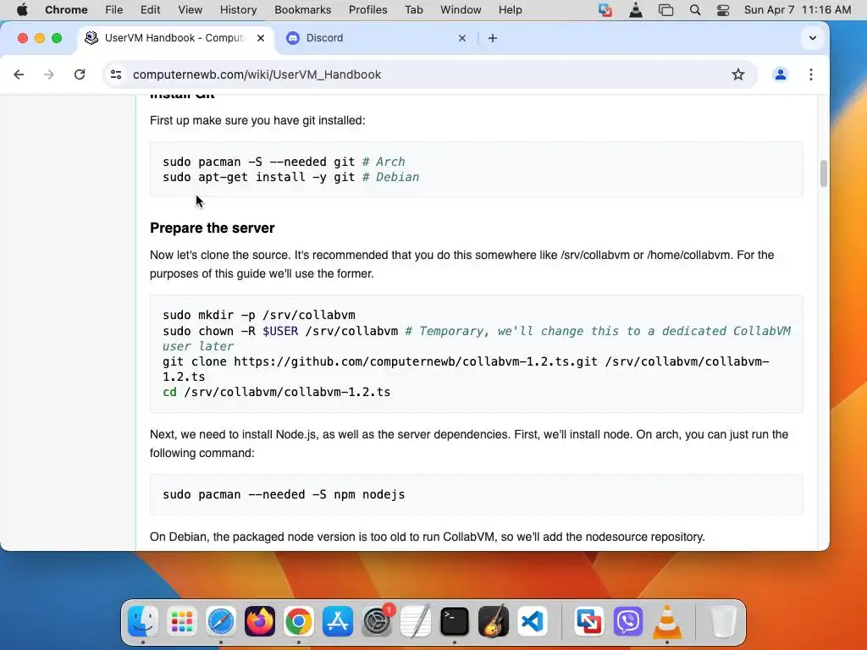The image size is (867, 650).
Task: Open VLC from the dock
Action: 667,621
